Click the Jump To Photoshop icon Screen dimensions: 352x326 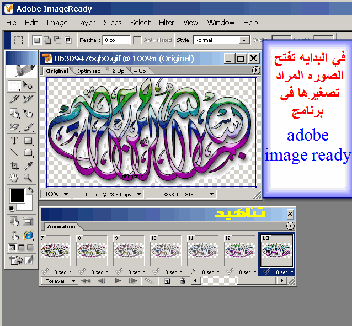pyautogui.click(x=16, y=260)
